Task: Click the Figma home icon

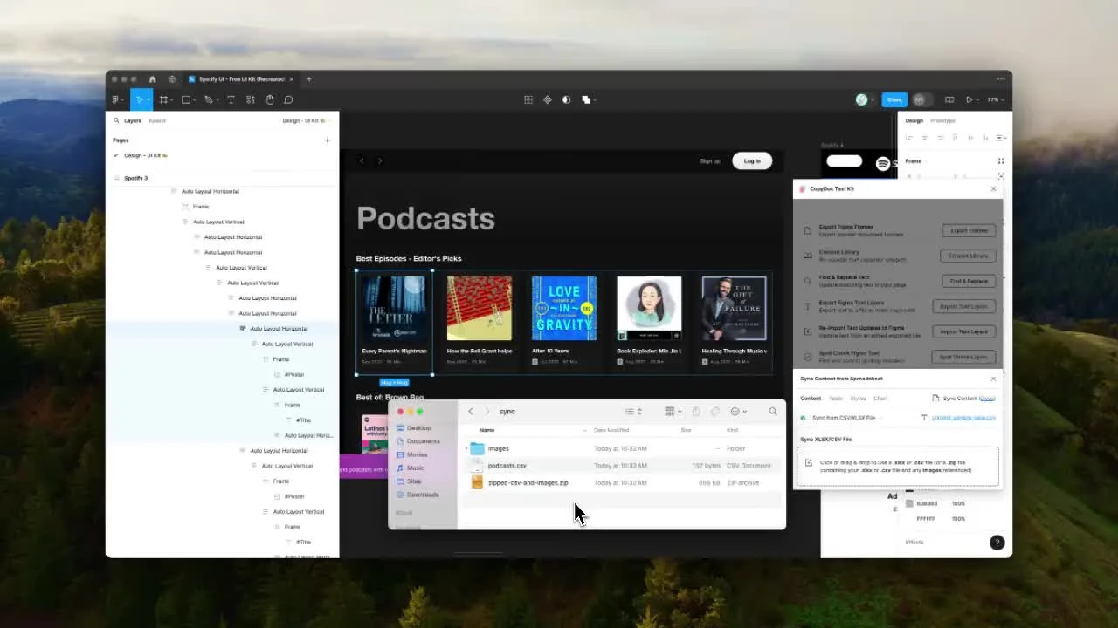Action: pos(153,79)
